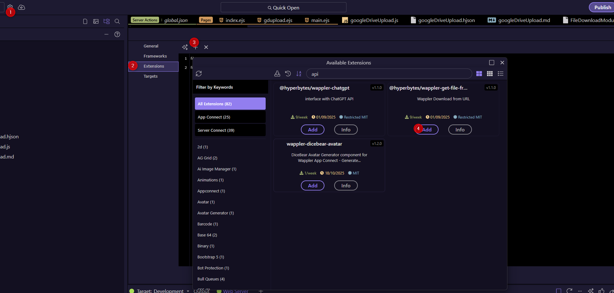Switch to large two-column card view
This screenshot has height=293, width=614.
tap(479, 74)
